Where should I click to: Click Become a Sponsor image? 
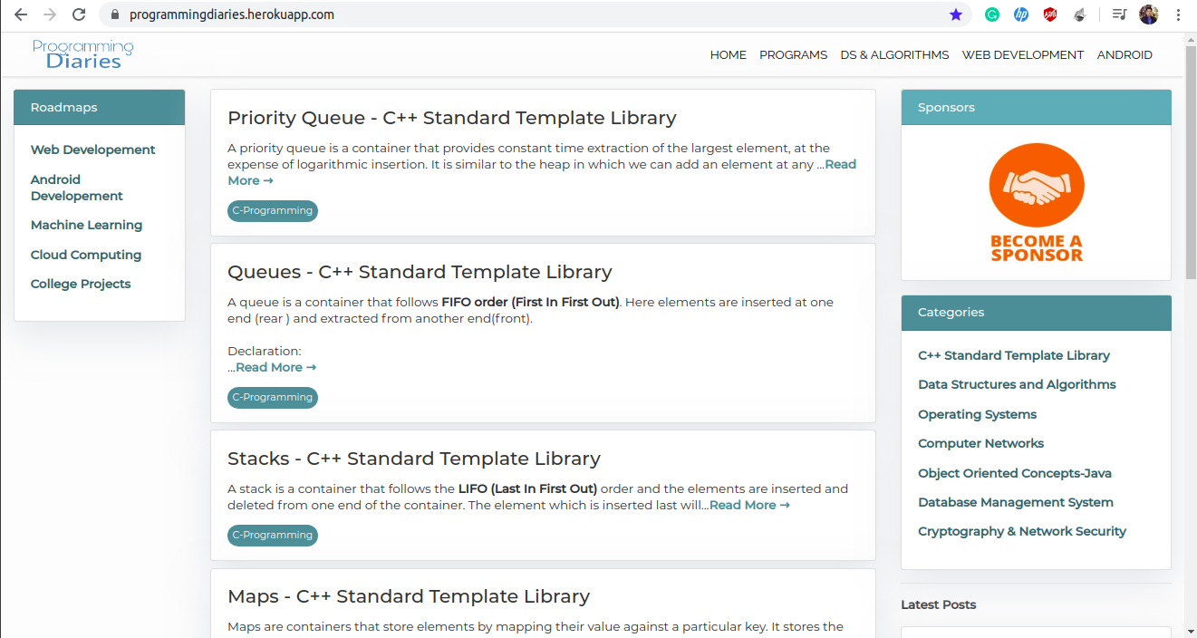[x=1036, y=203]
